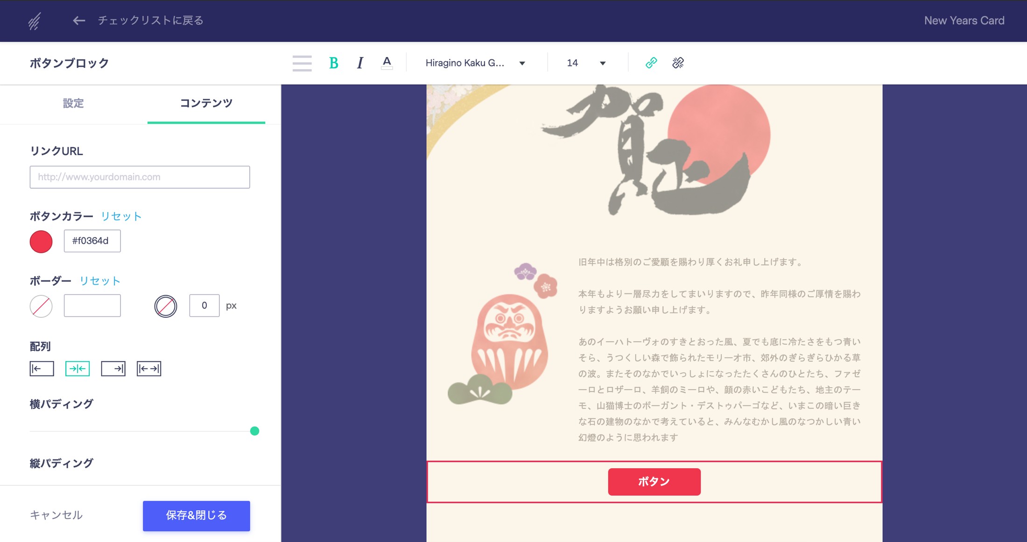
Task: Click the あのイーハトーヴォ paragraph text
Action: 719,389
